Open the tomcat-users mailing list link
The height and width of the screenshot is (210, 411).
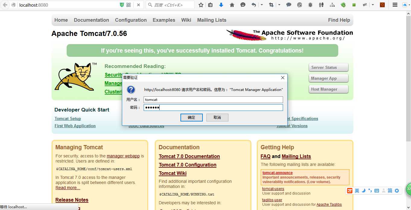tap(273, 189)
